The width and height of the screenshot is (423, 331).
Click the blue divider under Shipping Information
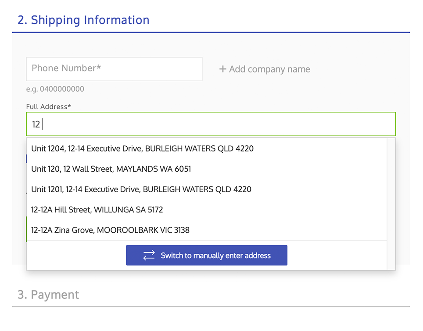(x=211, y=32)
